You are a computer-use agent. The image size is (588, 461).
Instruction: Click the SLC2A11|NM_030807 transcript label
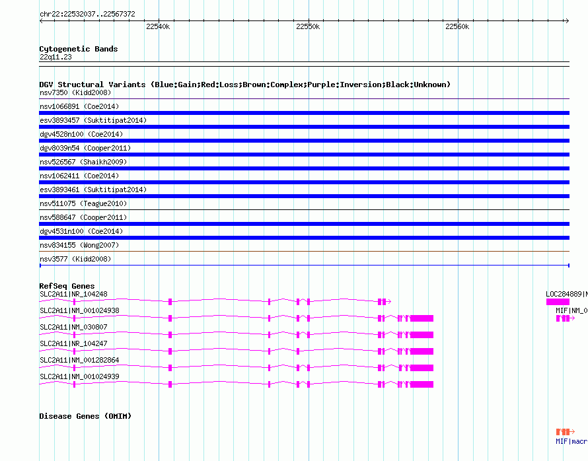coord(73,327)
